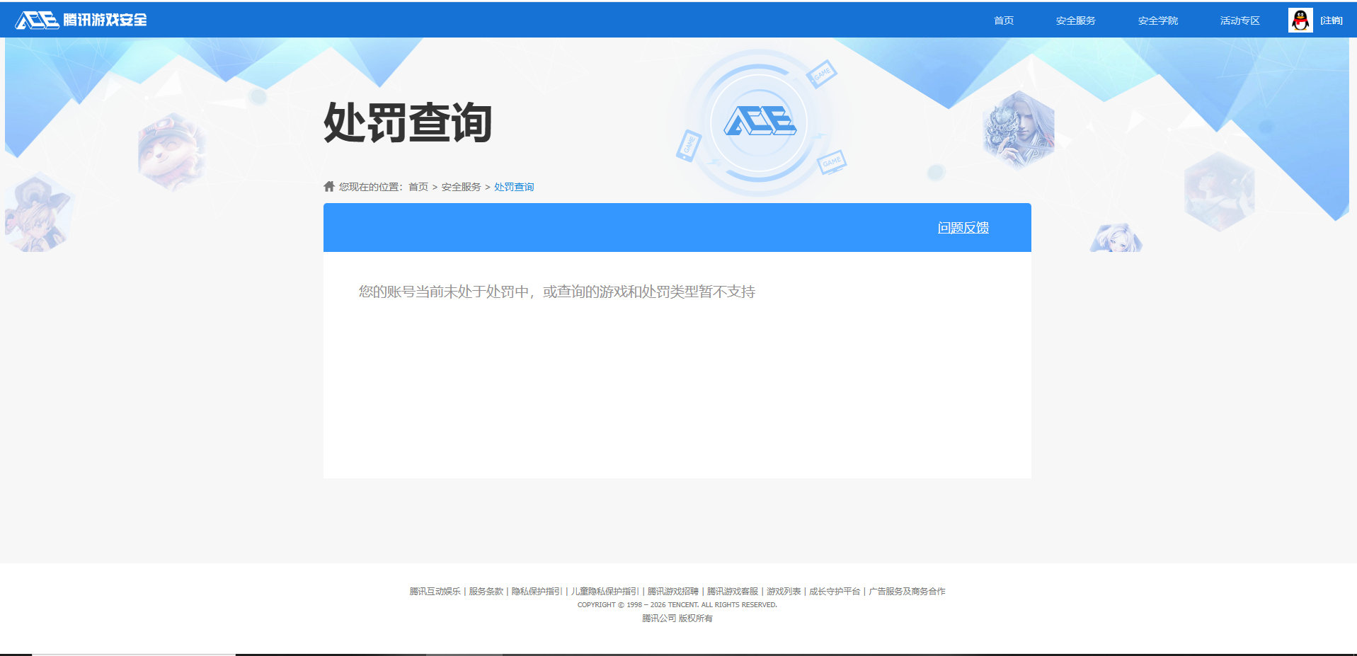Open the 成长守护平台 footer link

point(834,591)
